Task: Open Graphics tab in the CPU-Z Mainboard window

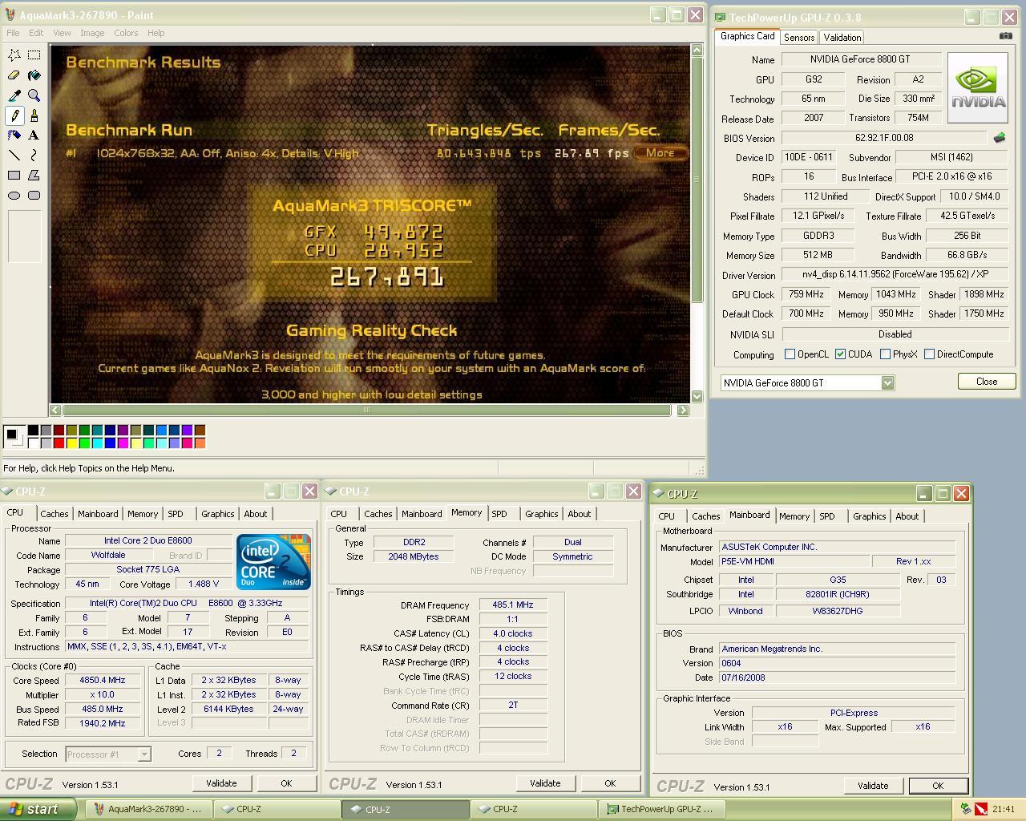Action: click(870, 516)
